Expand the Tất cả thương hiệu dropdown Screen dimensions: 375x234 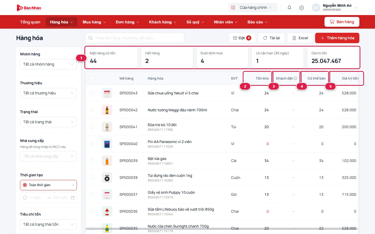(x=48, y=93)
